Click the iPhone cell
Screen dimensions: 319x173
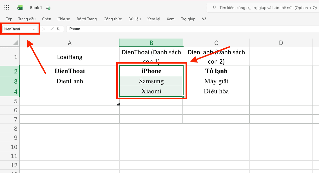(151, 71)
